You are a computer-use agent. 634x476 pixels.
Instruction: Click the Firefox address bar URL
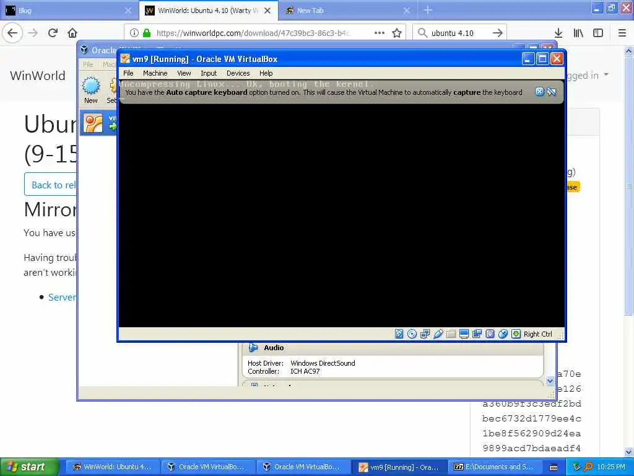tap(253, 33)
